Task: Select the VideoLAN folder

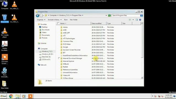Action: tap(66, 75)
